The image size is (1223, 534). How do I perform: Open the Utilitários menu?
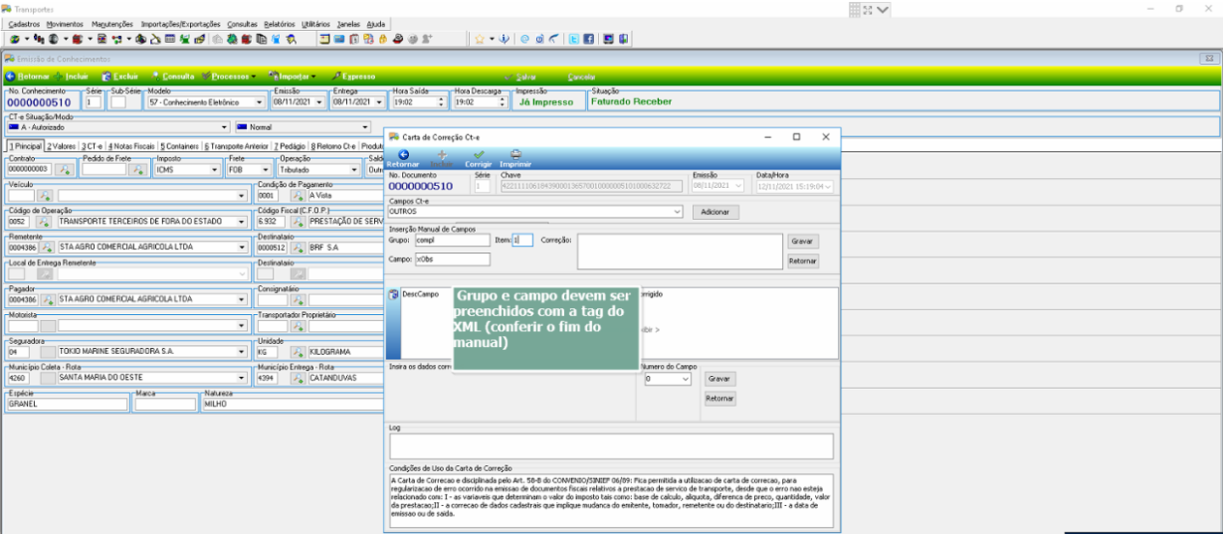(315, 23)
